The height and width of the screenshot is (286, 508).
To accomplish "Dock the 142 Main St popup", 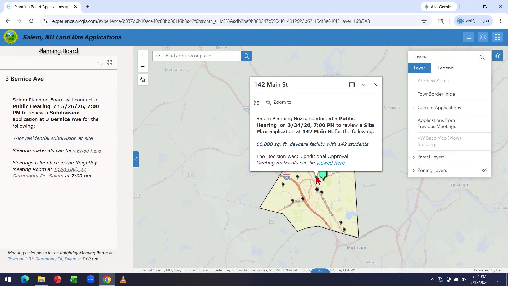I will [352, 85].
